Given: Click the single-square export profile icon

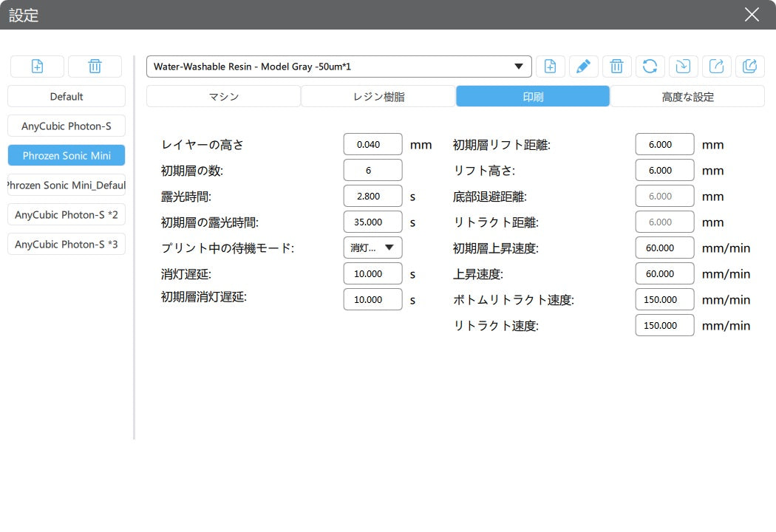Looking at the screenshot, I should 716,66.
